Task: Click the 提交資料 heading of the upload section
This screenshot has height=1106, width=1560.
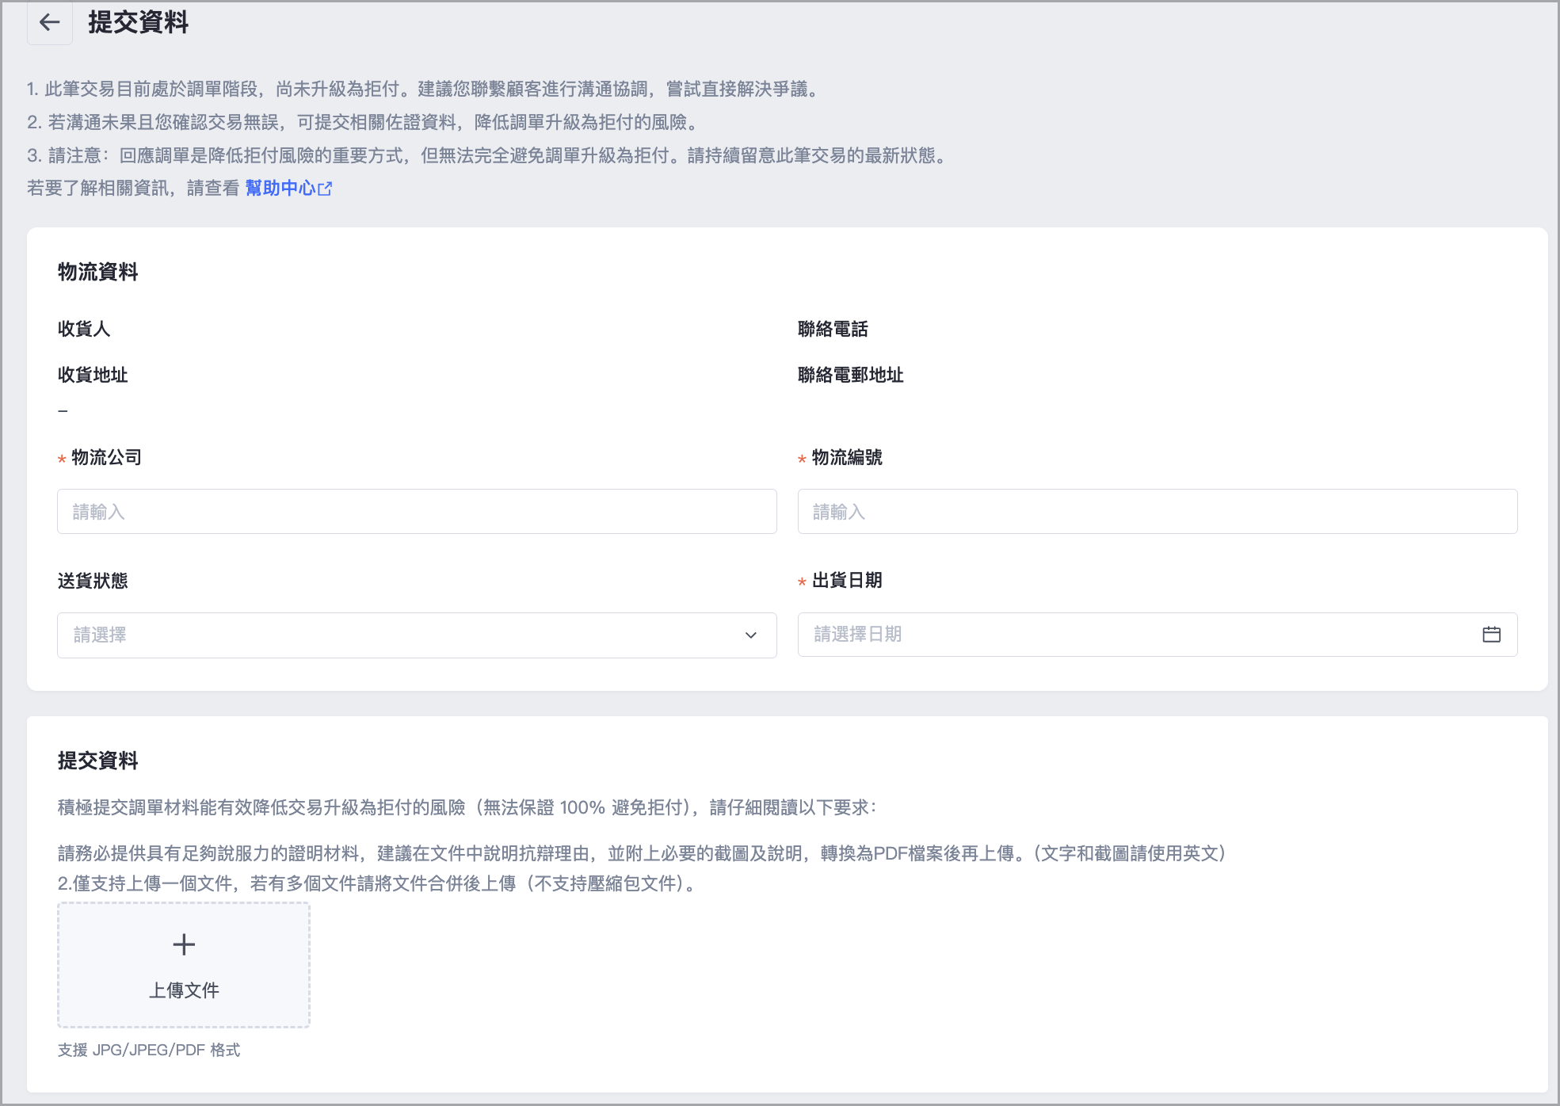Action: tap(98, 761)
